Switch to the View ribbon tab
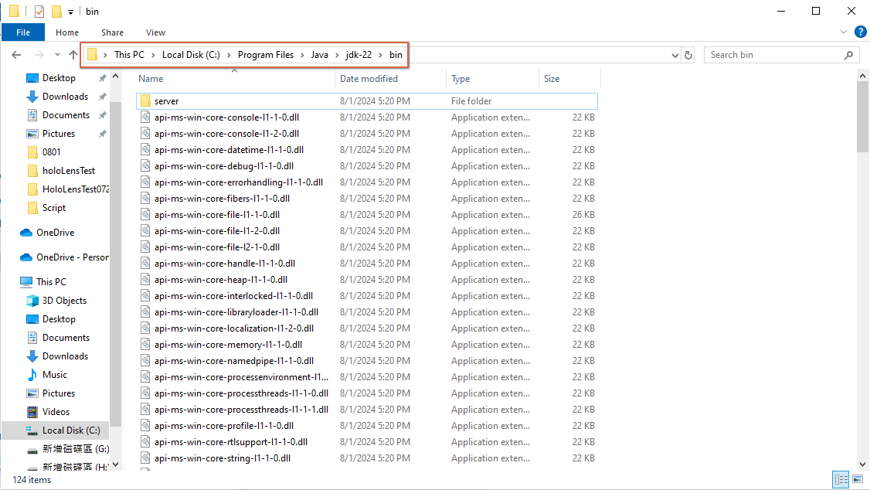Screen dimensions: 870x490 pyautogui.click(x=155, y=32)
